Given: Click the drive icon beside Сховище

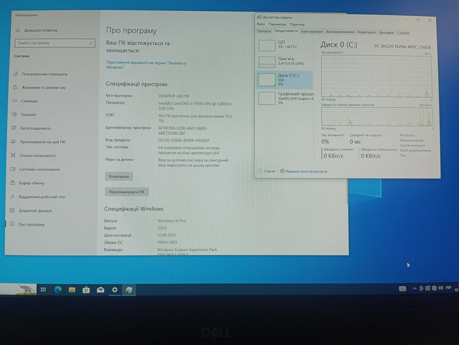Looking at the screenshot, I should [15, 101].
